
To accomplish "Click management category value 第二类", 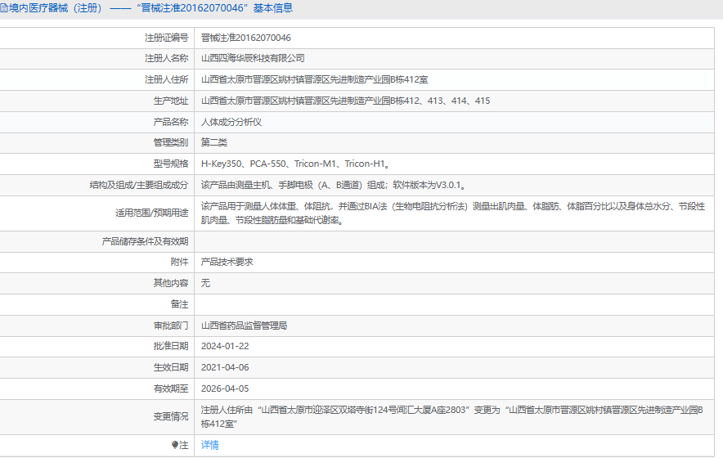I will (214, 142).
